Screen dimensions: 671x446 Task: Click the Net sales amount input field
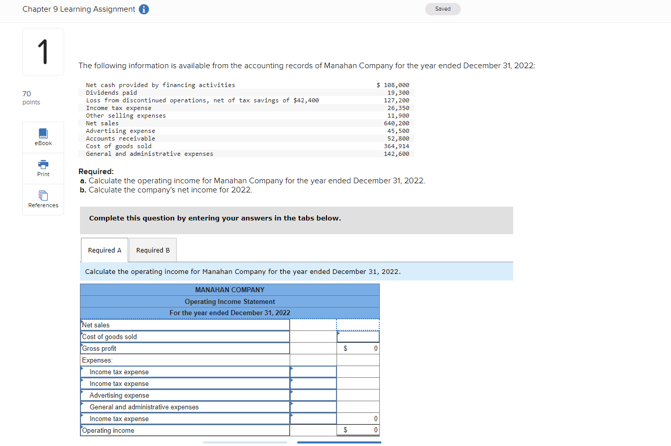point(358,325)
